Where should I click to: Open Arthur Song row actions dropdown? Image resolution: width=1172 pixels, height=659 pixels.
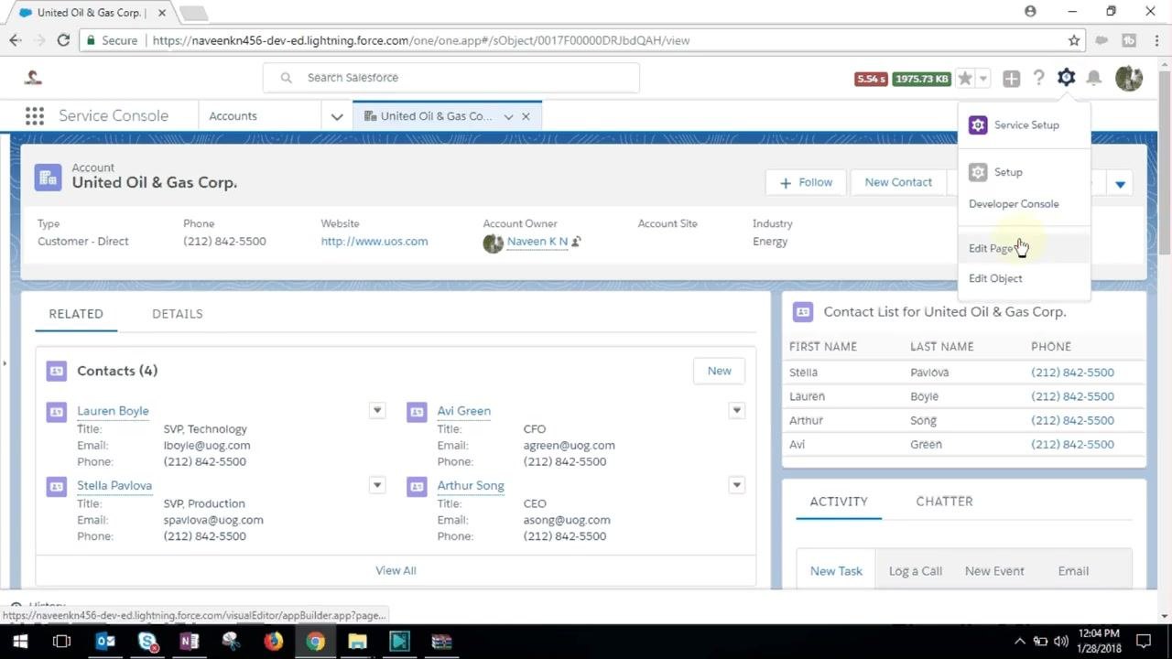(x=736, y=484)
